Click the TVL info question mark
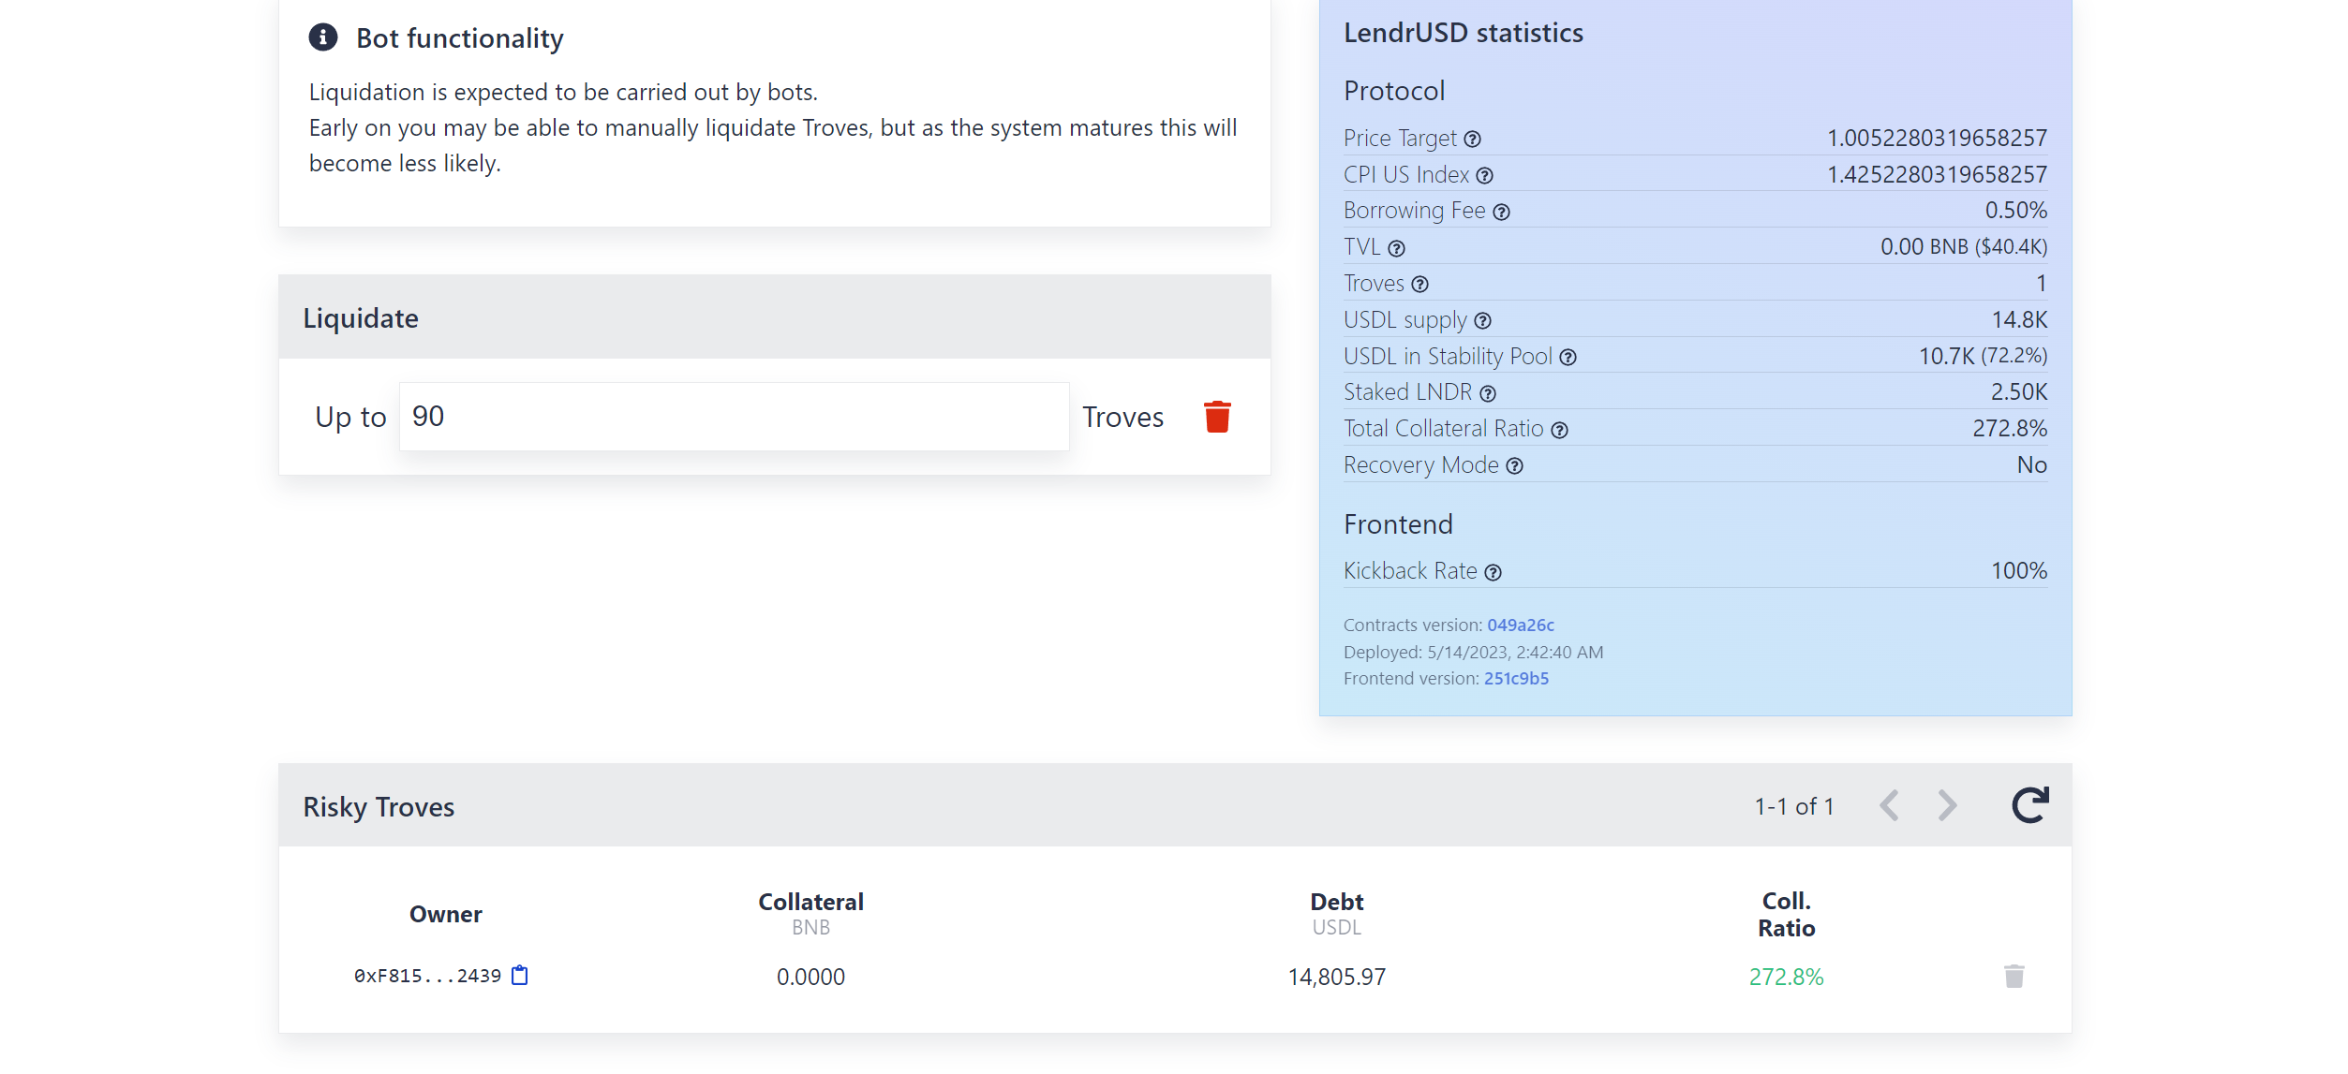The image size is (2348, 1074). (x=1397, y=249)
